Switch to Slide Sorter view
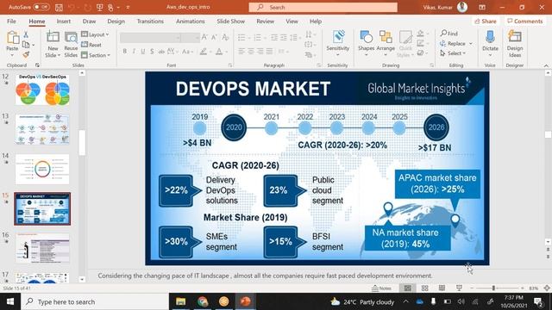This screenshot has height=310, width=552. [x=425, y=288]
